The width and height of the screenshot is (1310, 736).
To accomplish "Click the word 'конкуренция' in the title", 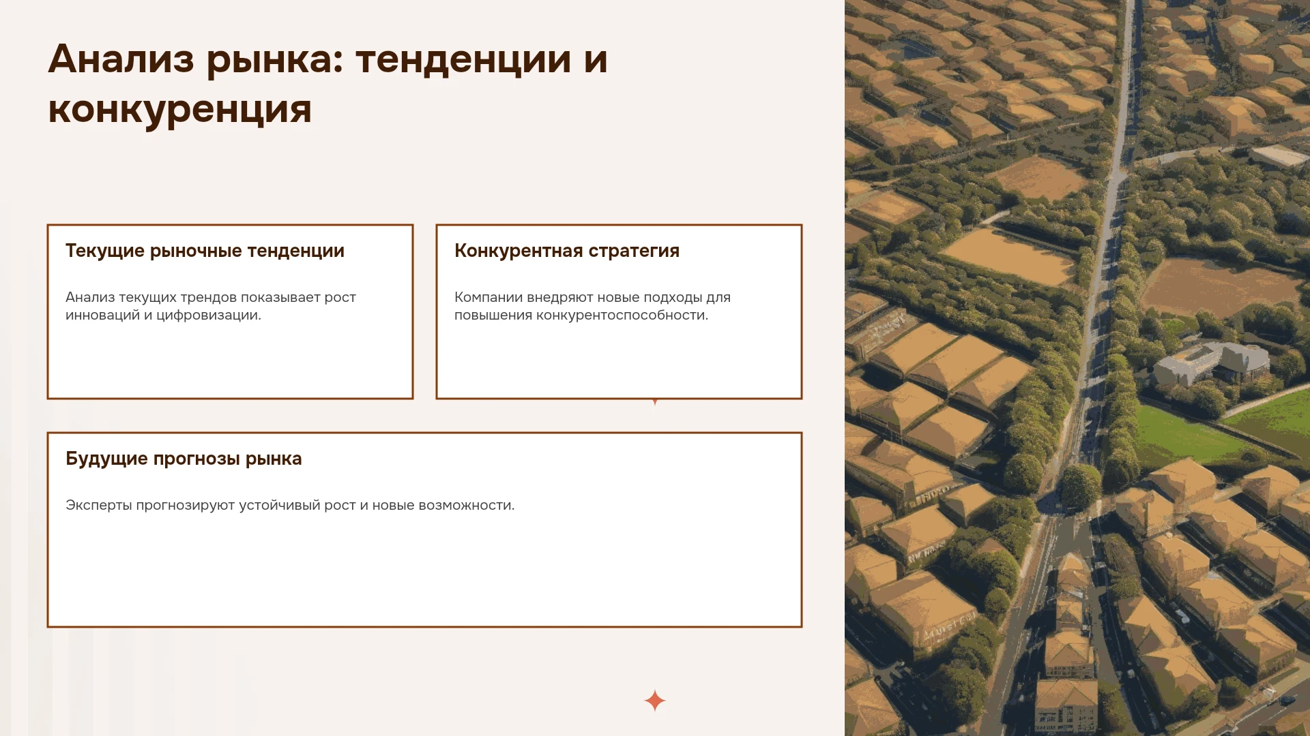I will click(x=180, y=109).
